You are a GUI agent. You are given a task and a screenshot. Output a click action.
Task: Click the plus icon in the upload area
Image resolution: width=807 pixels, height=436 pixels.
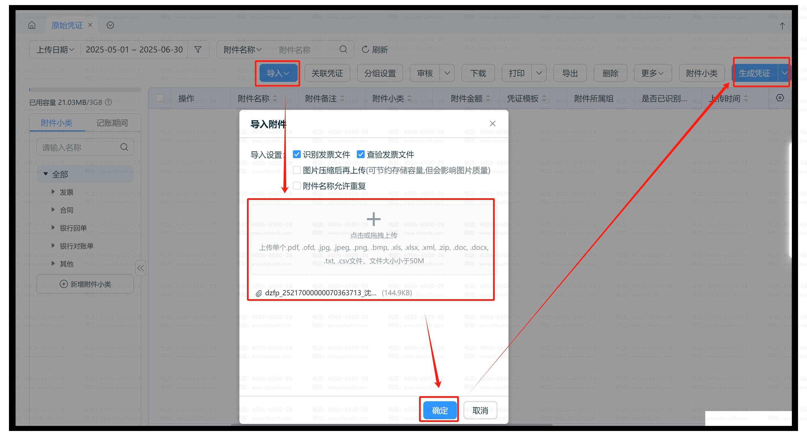[373, 219]
